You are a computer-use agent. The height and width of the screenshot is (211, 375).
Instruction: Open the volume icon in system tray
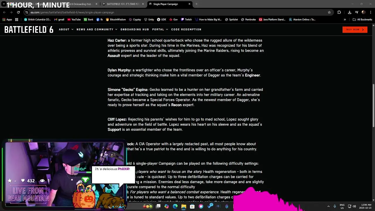pyautogui.click(x=354, y=206)
